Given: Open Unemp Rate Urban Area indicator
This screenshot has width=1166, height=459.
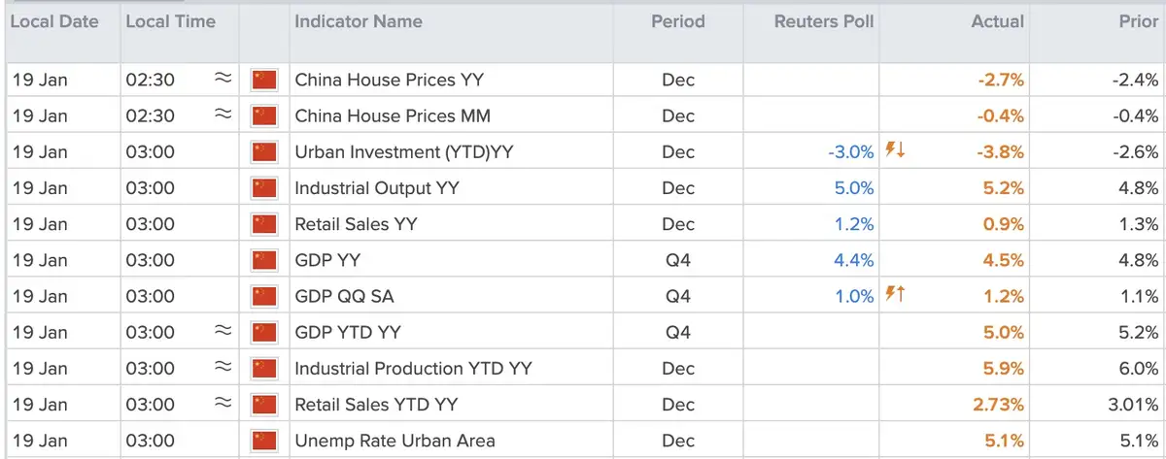Looking at the screenshot, I should point(394,441).
